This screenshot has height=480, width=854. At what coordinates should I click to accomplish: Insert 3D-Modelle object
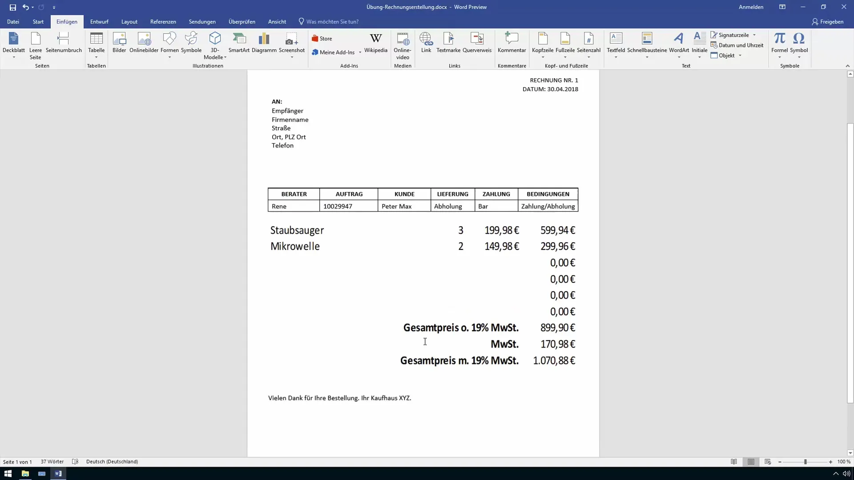[215, 46]
